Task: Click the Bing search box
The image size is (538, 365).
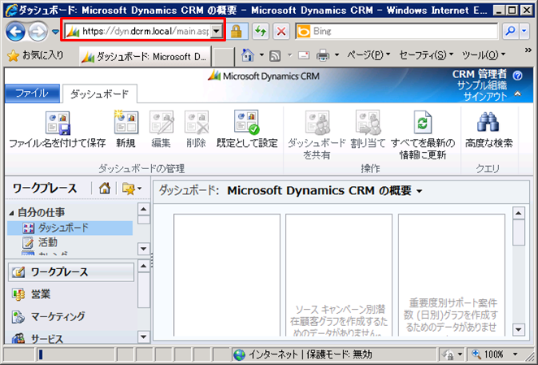Action: [x=397, y=32]
